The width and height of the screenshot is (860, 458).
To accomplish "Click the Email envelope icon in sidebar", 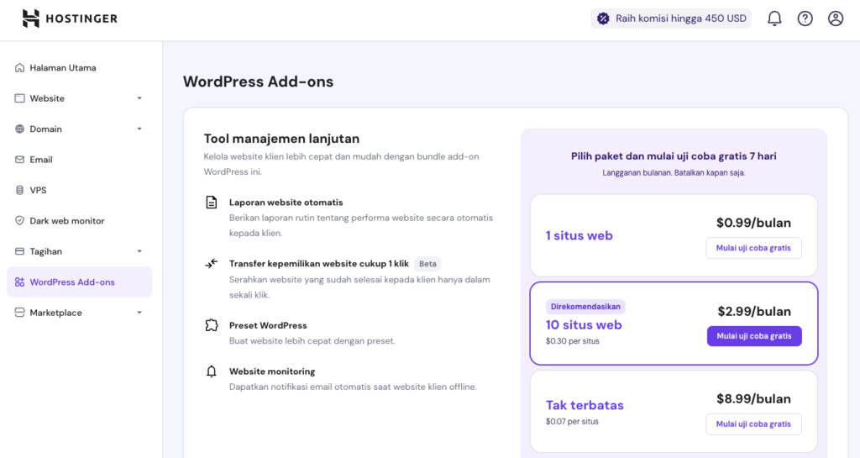I will point(20,160).
